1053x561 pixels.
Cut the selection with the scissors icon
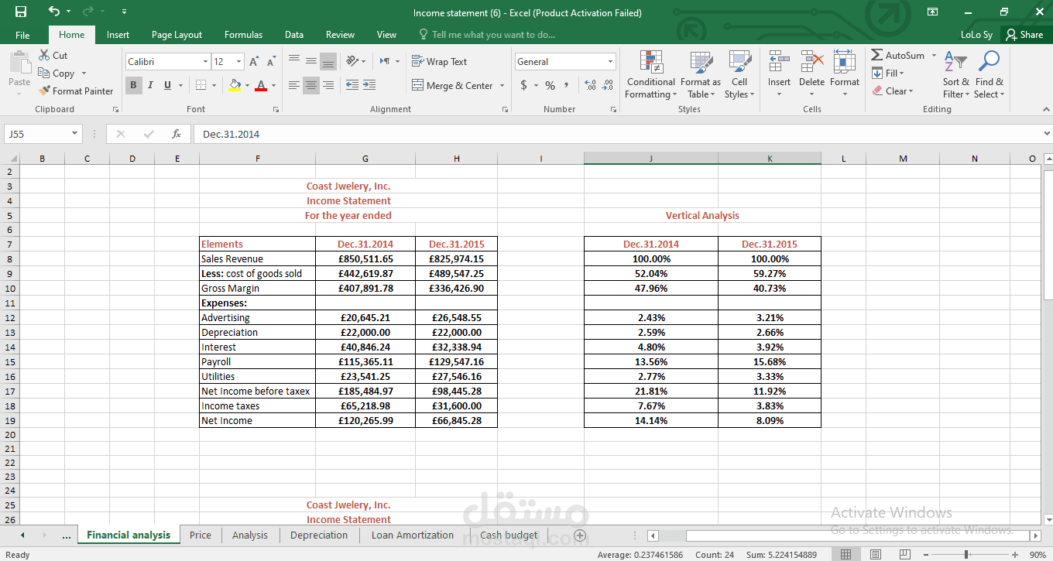click(53, 56)
